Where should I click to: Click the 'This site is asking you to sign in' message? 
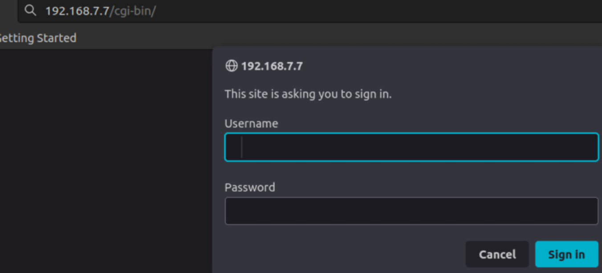308,94
